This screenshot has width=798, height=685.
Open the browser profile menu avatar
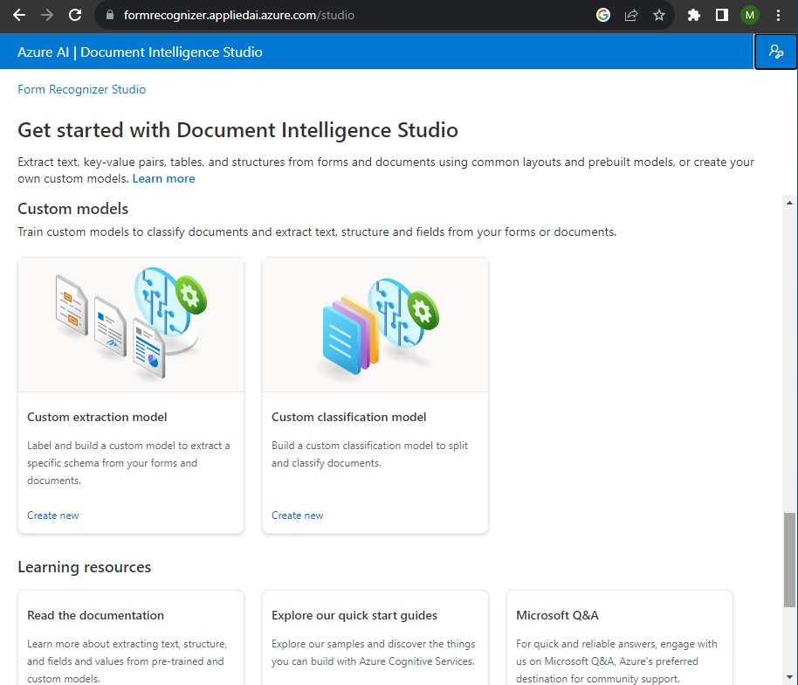coord(750,15)
